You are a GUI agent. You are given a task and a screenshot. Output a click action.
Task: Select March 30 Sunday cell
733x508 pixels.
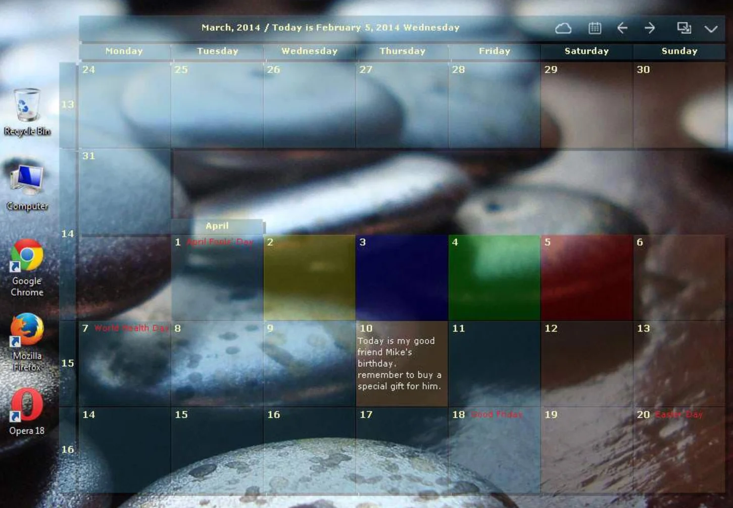point(679,105)
